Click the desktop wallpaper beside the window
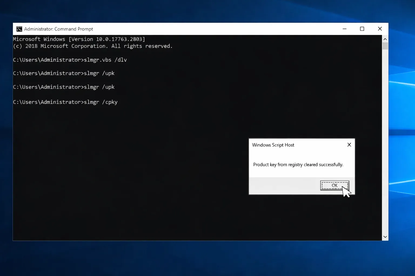 click(x=403, y=135)
